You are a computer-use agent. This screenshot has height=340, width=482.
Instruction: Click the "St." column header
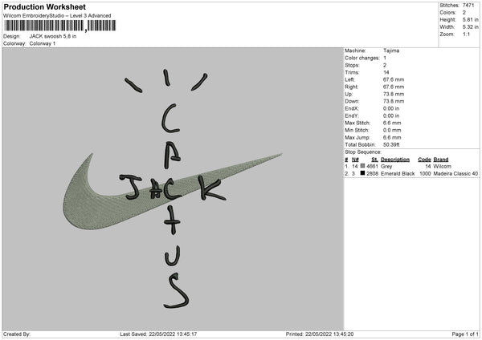tap(374, 160)
